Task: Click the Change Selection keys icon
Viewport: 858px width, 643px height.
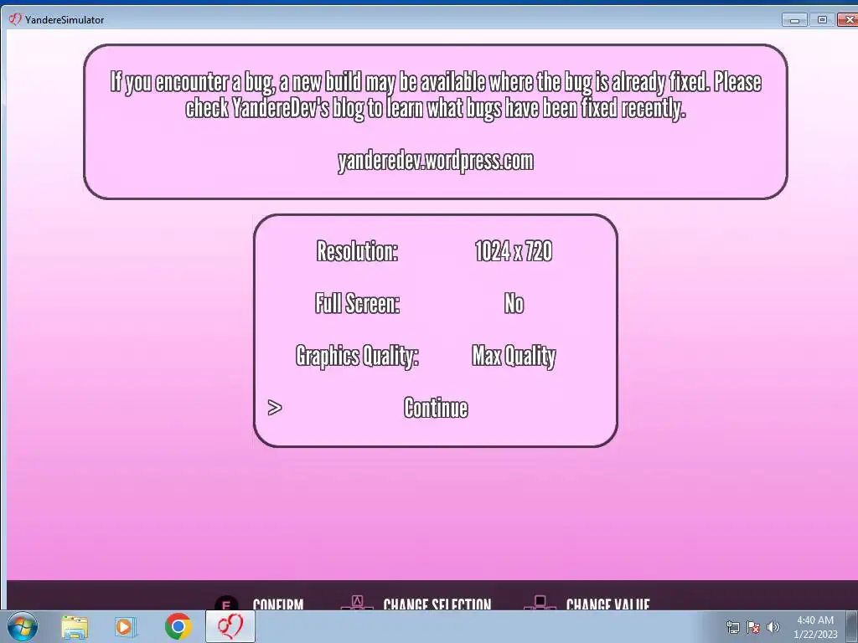Action: pyautogui.click(x=357, y=603)
